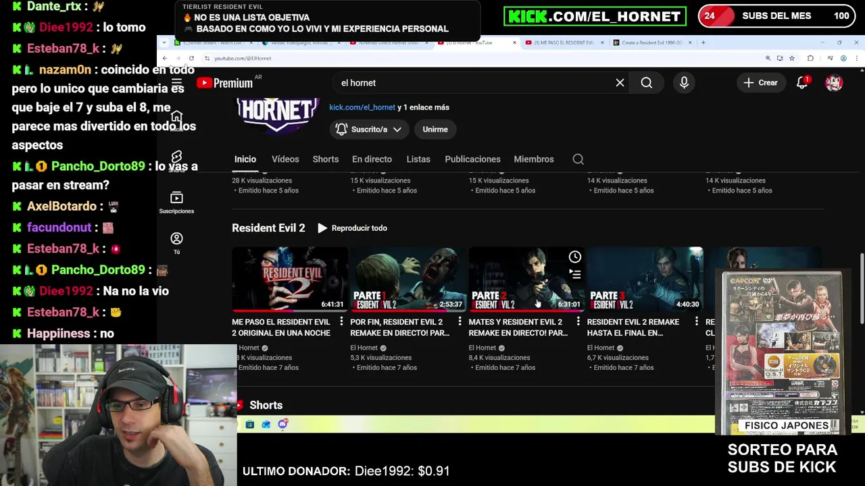This screenshot has width=865, height=486.
Task: Open the Crear upload menu
Action: coord(761,83)
